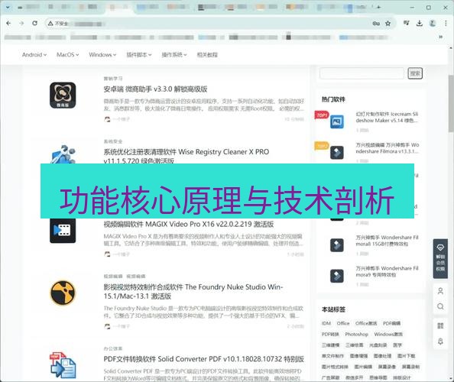Open the Filmora8 15GB effects pack icon
The height and width of the screenshot is (382, 454).
337,245
